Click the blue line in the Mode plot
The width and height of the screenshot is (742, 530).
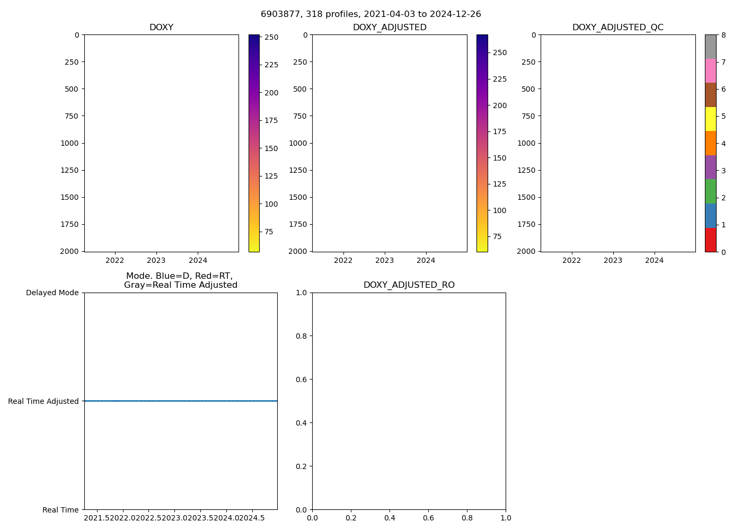tap(180, 401)
